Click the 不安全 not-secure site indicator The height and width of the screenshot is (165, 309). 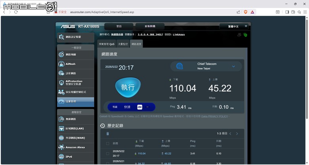[x=61, y=12]
